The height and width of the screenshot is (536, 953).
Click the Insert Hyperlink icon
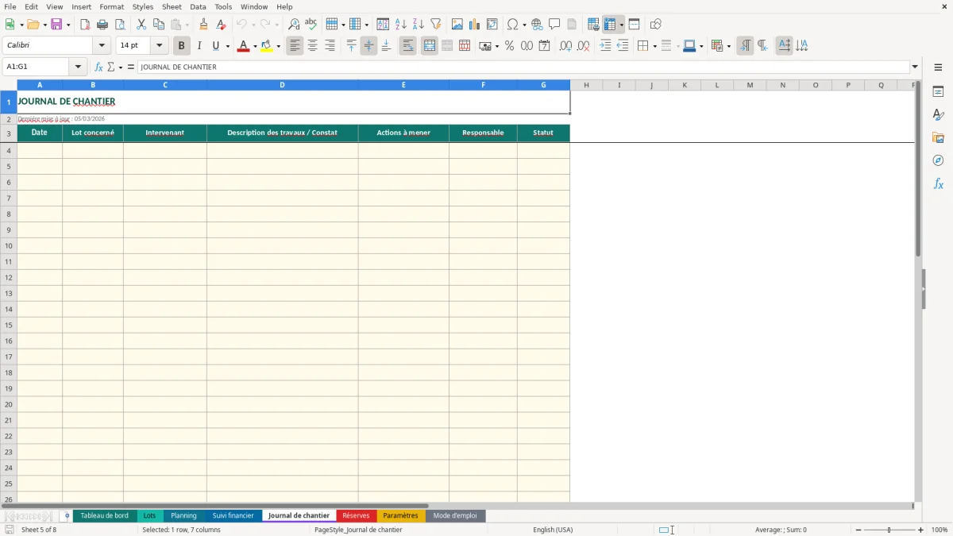click(537, 25)
